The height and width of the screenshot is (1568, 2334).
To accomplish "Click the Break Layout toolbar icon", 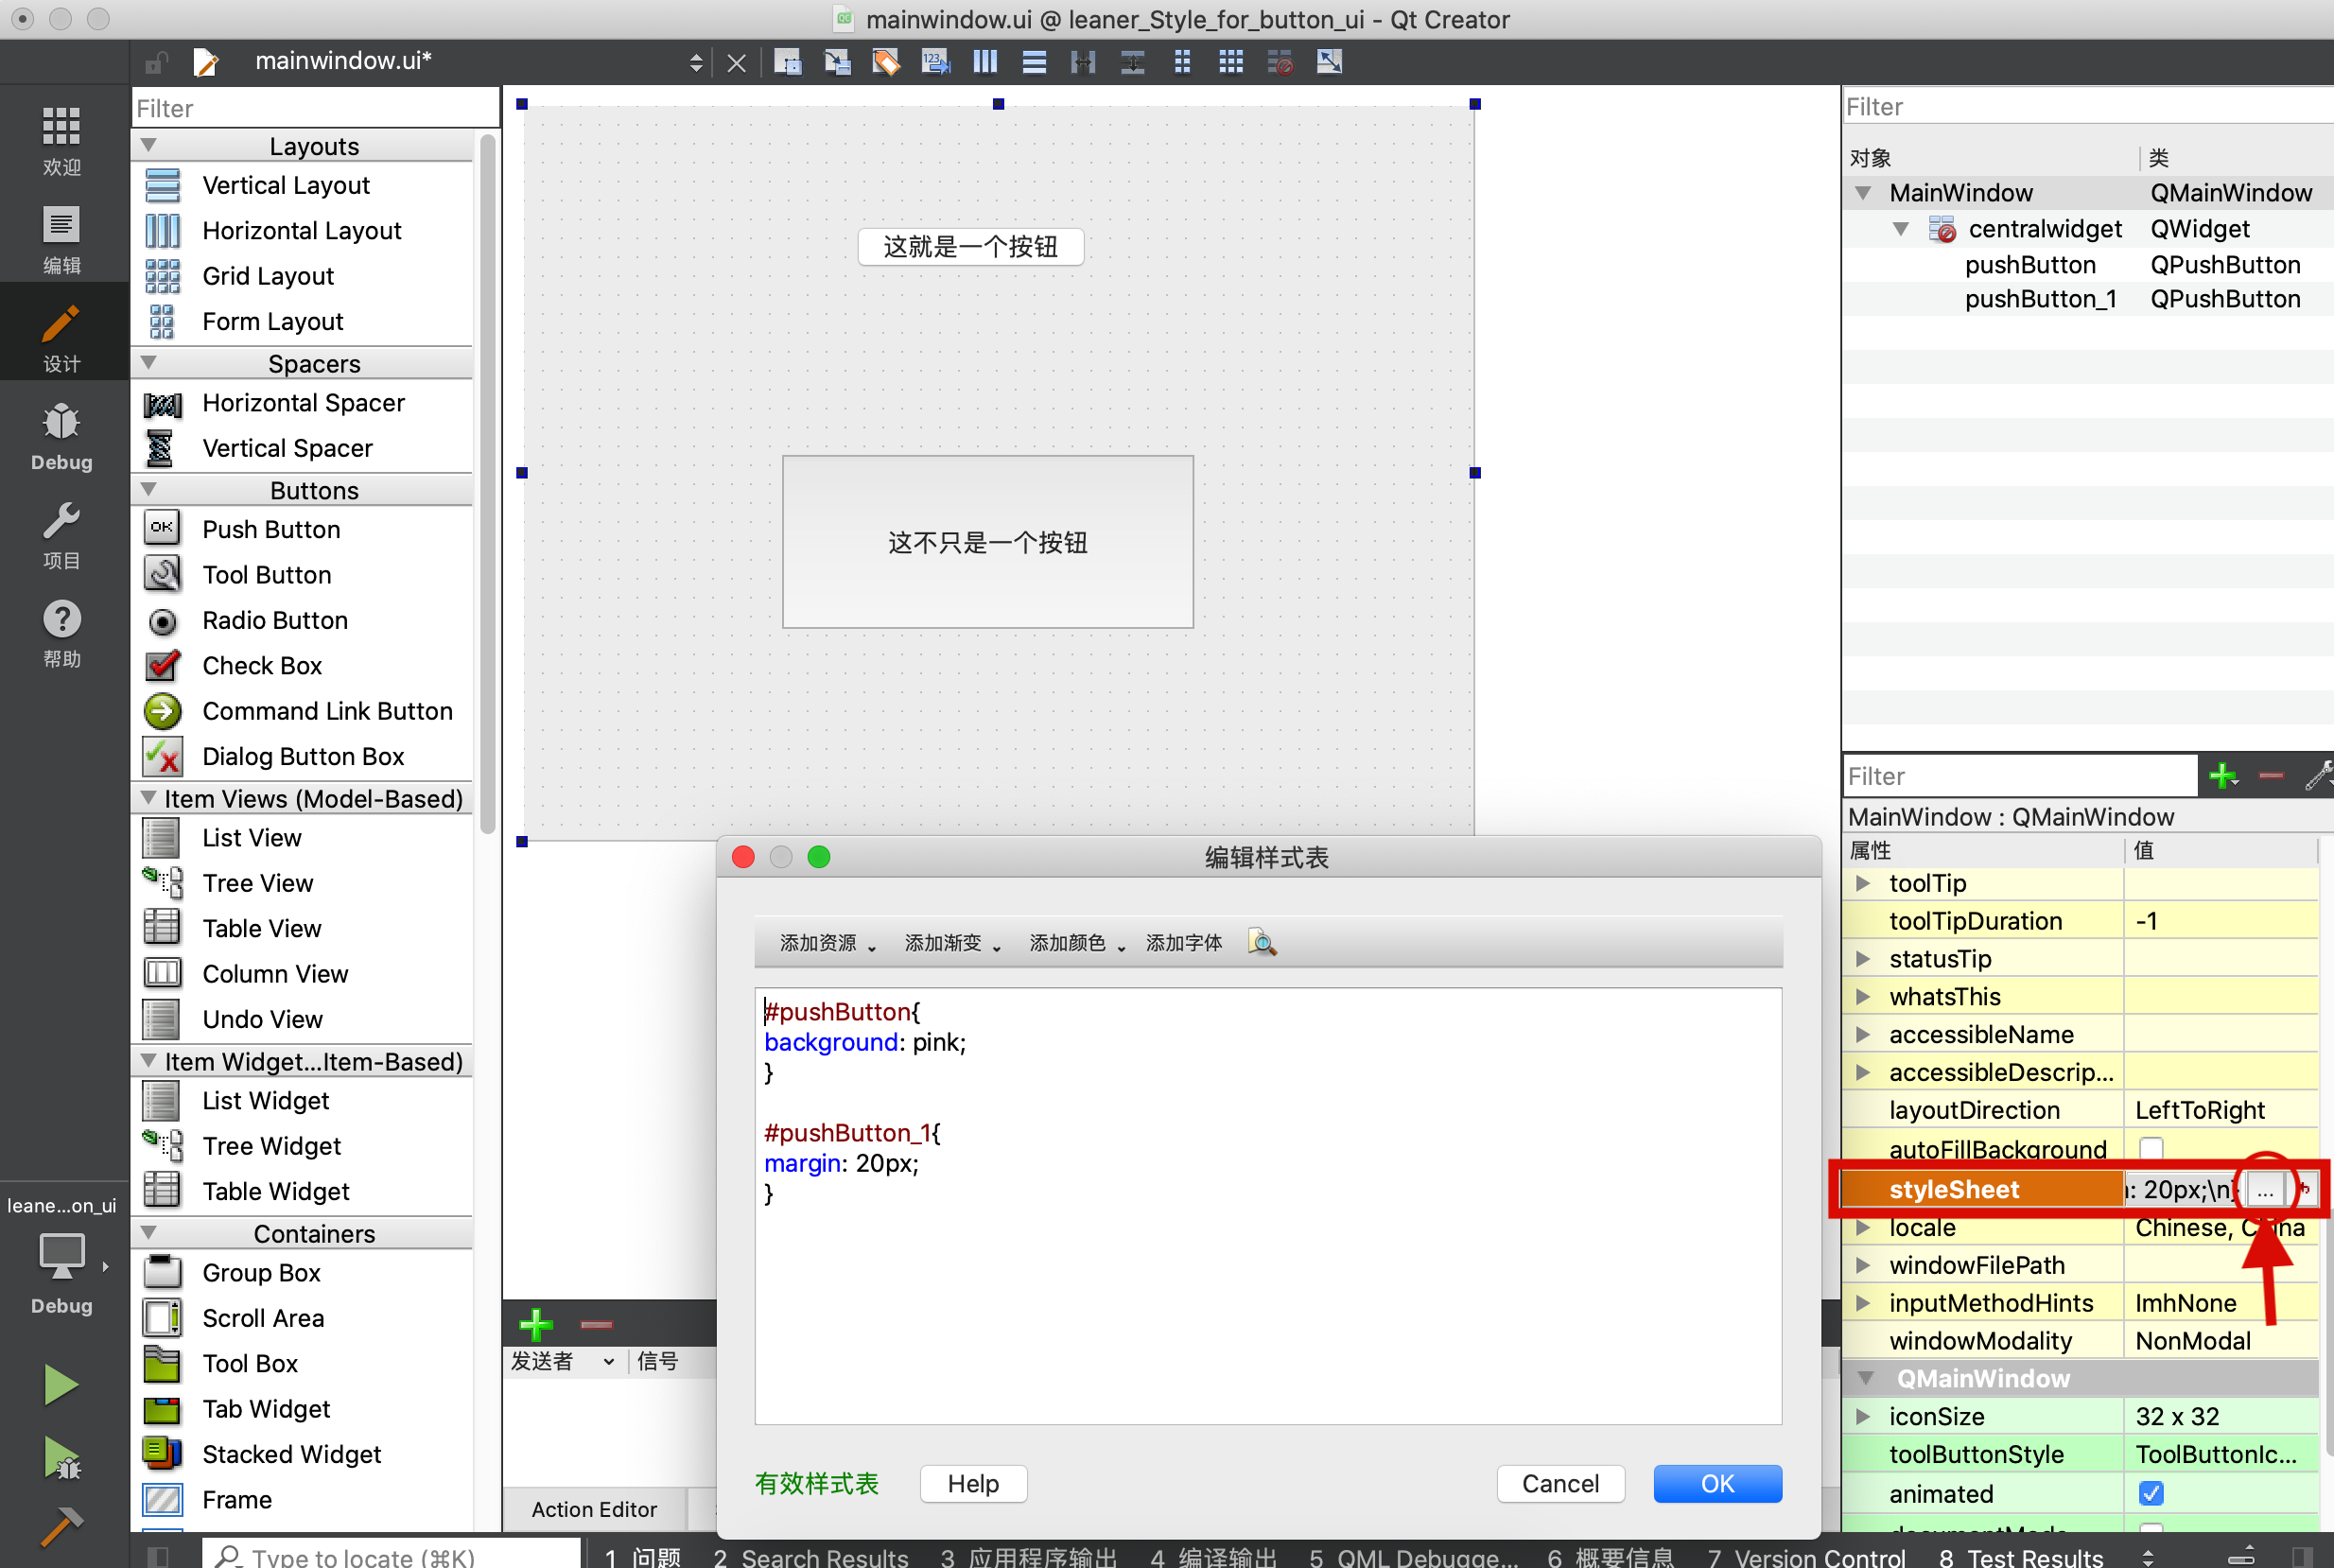I will pos(1278,61).
